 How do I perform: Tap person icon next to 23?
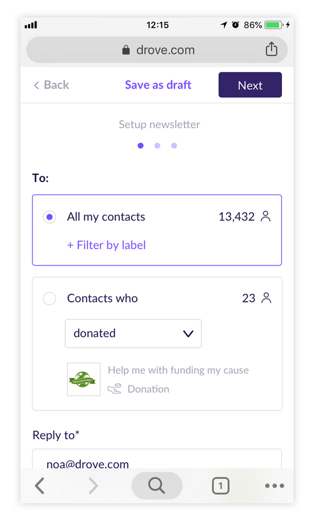click(266, 298)
